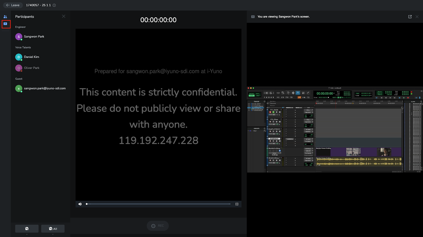Open the Nudge value dropdown

371,95
